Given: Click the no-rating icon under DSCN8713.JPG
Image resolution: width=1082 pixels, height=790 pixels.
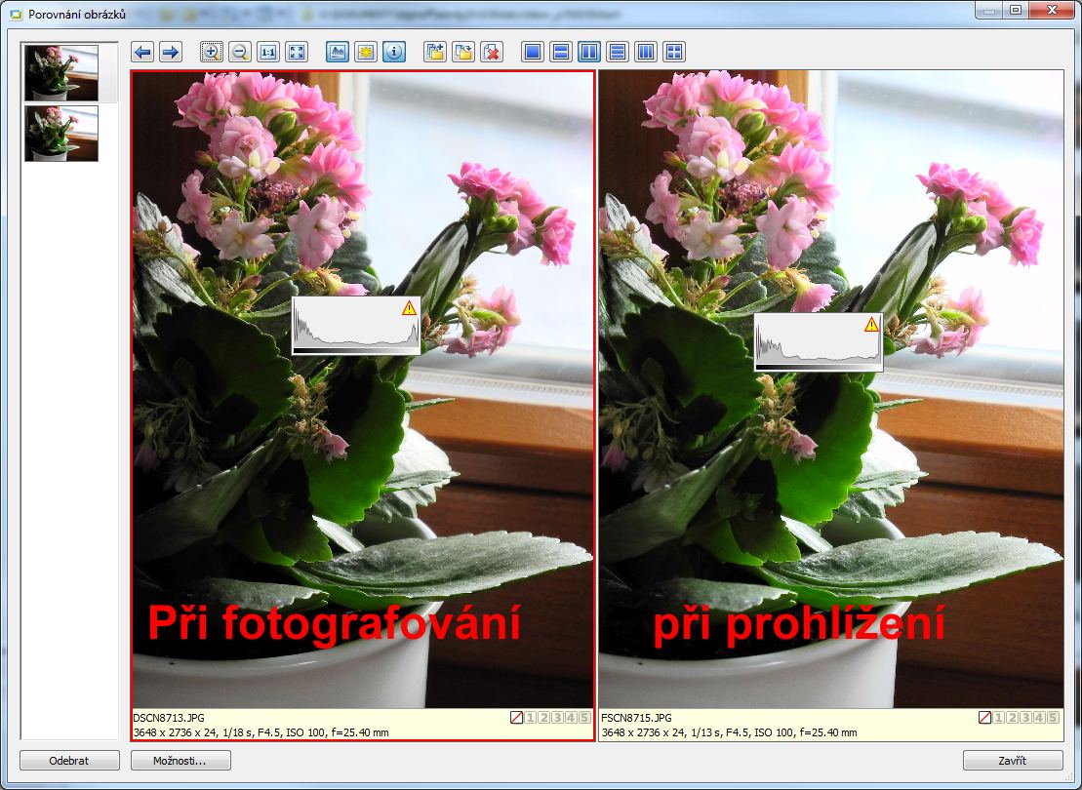Looking at the screenshot, I should pos(517,718).
